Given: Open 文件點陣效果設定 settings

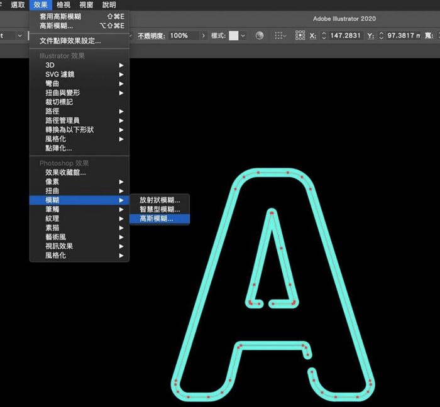Looking at the screenshot, I should 70,41.
